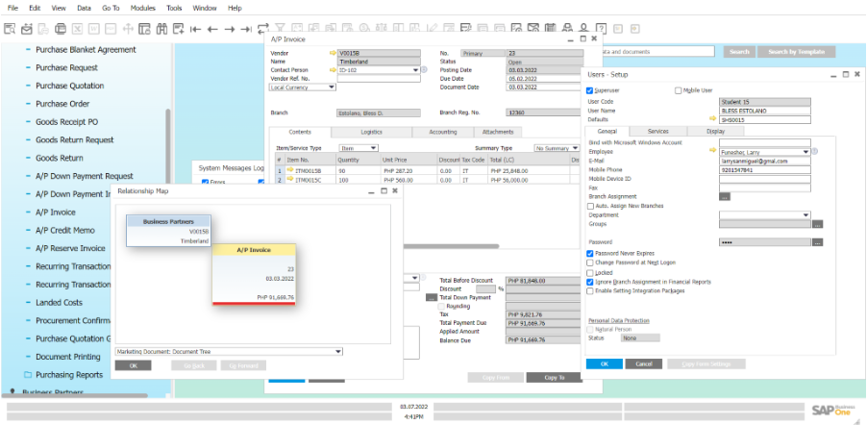Navigate to the next record arrow
The image size is (867, 425).
tap(230, 29)
